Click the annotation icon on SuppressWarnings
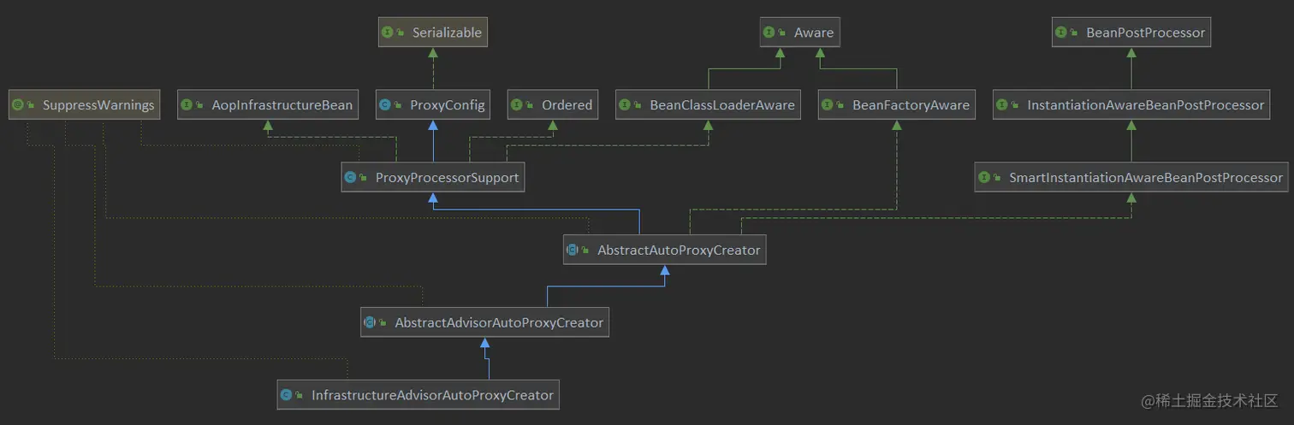This screenshot has height=425, width=1294. click(x=18, y=105)
